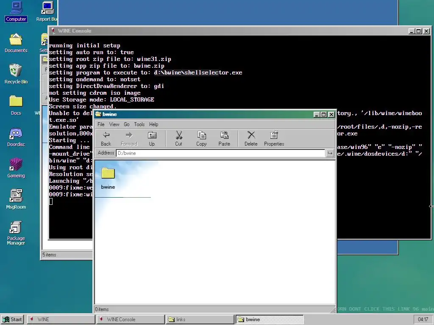The image size is (434, 325).
Task: Click the bwine taskbar button
Action: [270, 319]
